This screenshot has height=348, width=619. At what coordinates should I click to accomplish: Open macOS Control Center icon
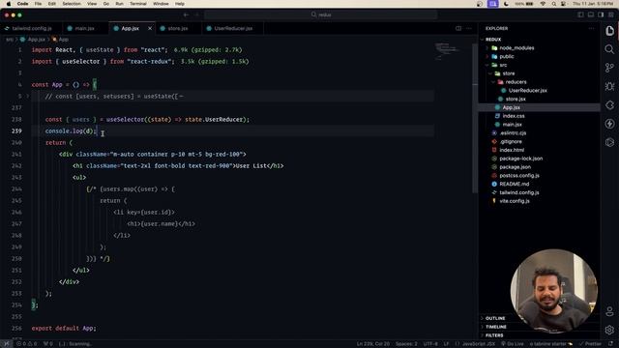(x=564, y=4)
